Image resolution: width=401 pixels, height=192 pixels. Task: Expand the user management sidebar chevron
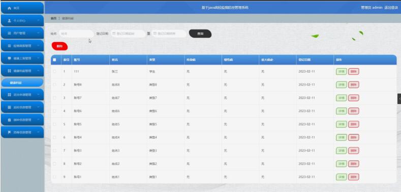[38, 33]
